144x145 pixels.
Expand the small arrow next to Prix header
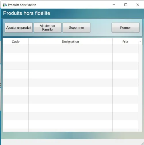tap(140, 41)
